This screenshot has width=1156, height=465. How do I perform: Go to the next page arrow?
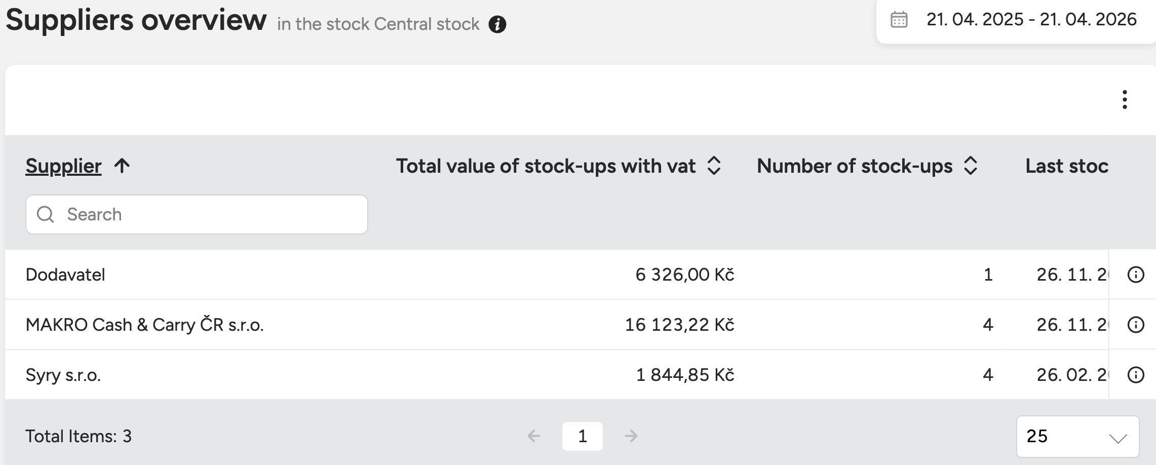(x=631, y=436)
